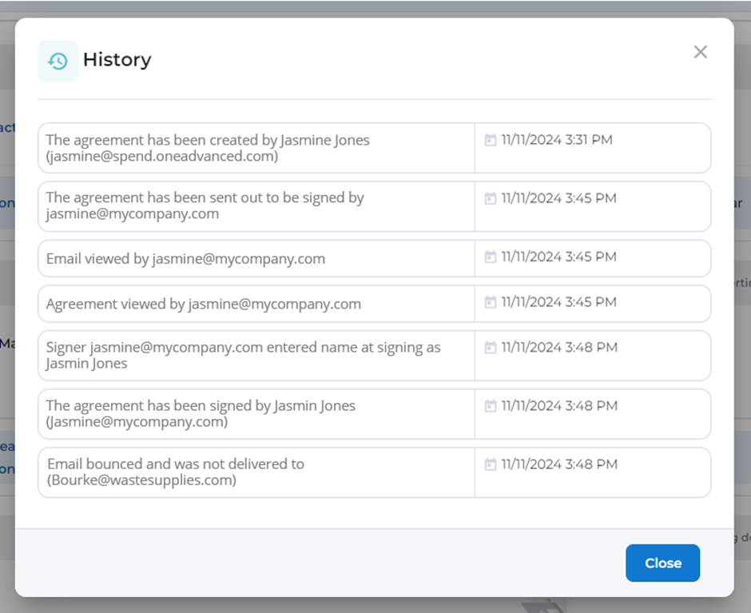Select the agreement sent out to be signed entry
This screenshot has width=751, height=613.
point(205,206)
